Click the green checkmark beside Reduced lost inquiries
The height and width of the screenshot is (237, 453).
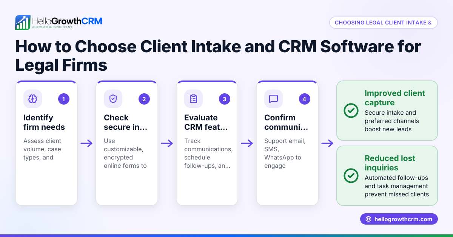click(x=351, y=176)
